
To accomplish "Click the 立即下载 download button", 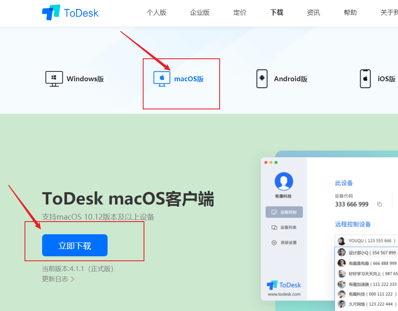I will (x=75, y=245).
